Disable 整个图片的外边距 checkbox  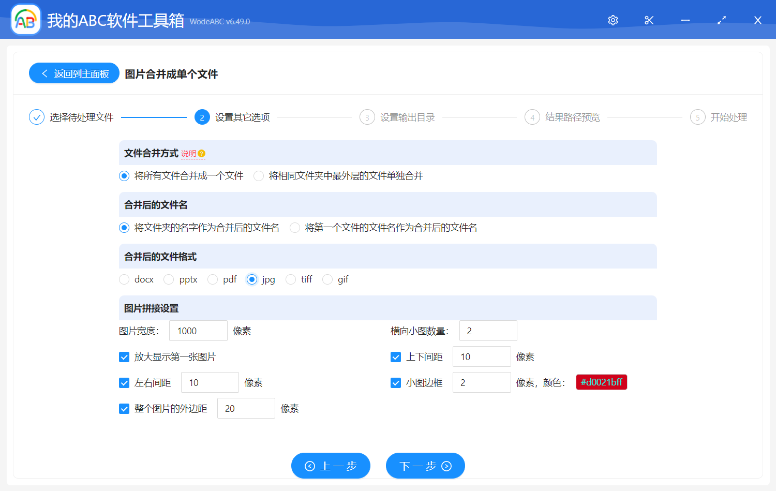(x=124, y=409)
